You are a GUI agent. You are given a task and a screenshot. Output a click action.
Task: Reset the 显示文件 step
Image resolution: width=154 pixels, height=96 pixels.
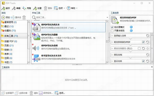click(148, 61)
